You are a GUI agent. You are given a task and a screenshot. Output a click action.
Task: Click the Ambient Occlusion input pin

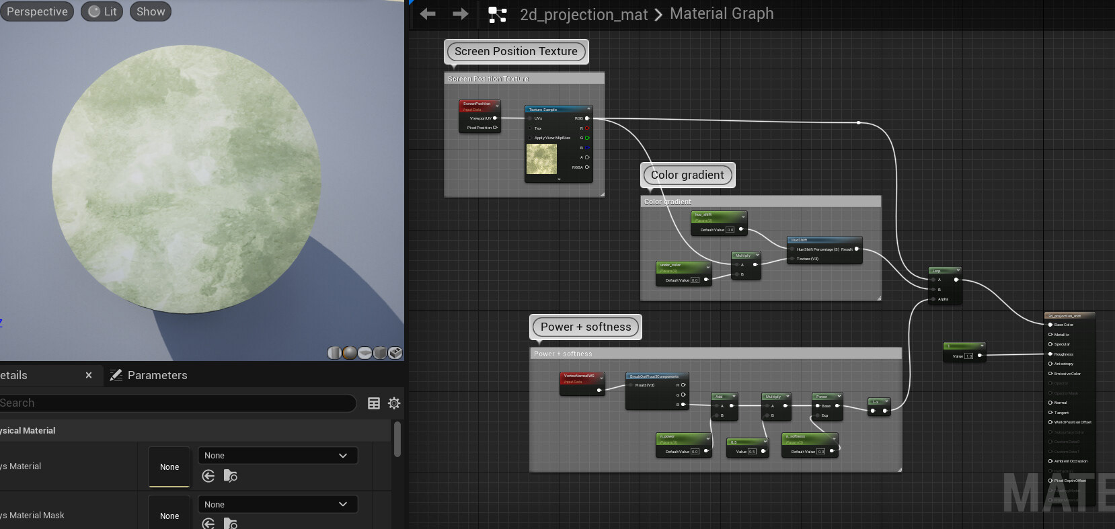[1050, 461]
